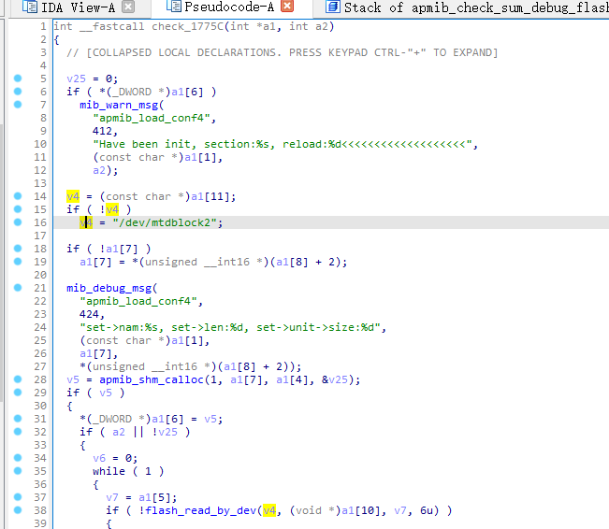Screen dimensions: 609x529
Task: Click the IDA View-A tab icon
Action: 30,7
